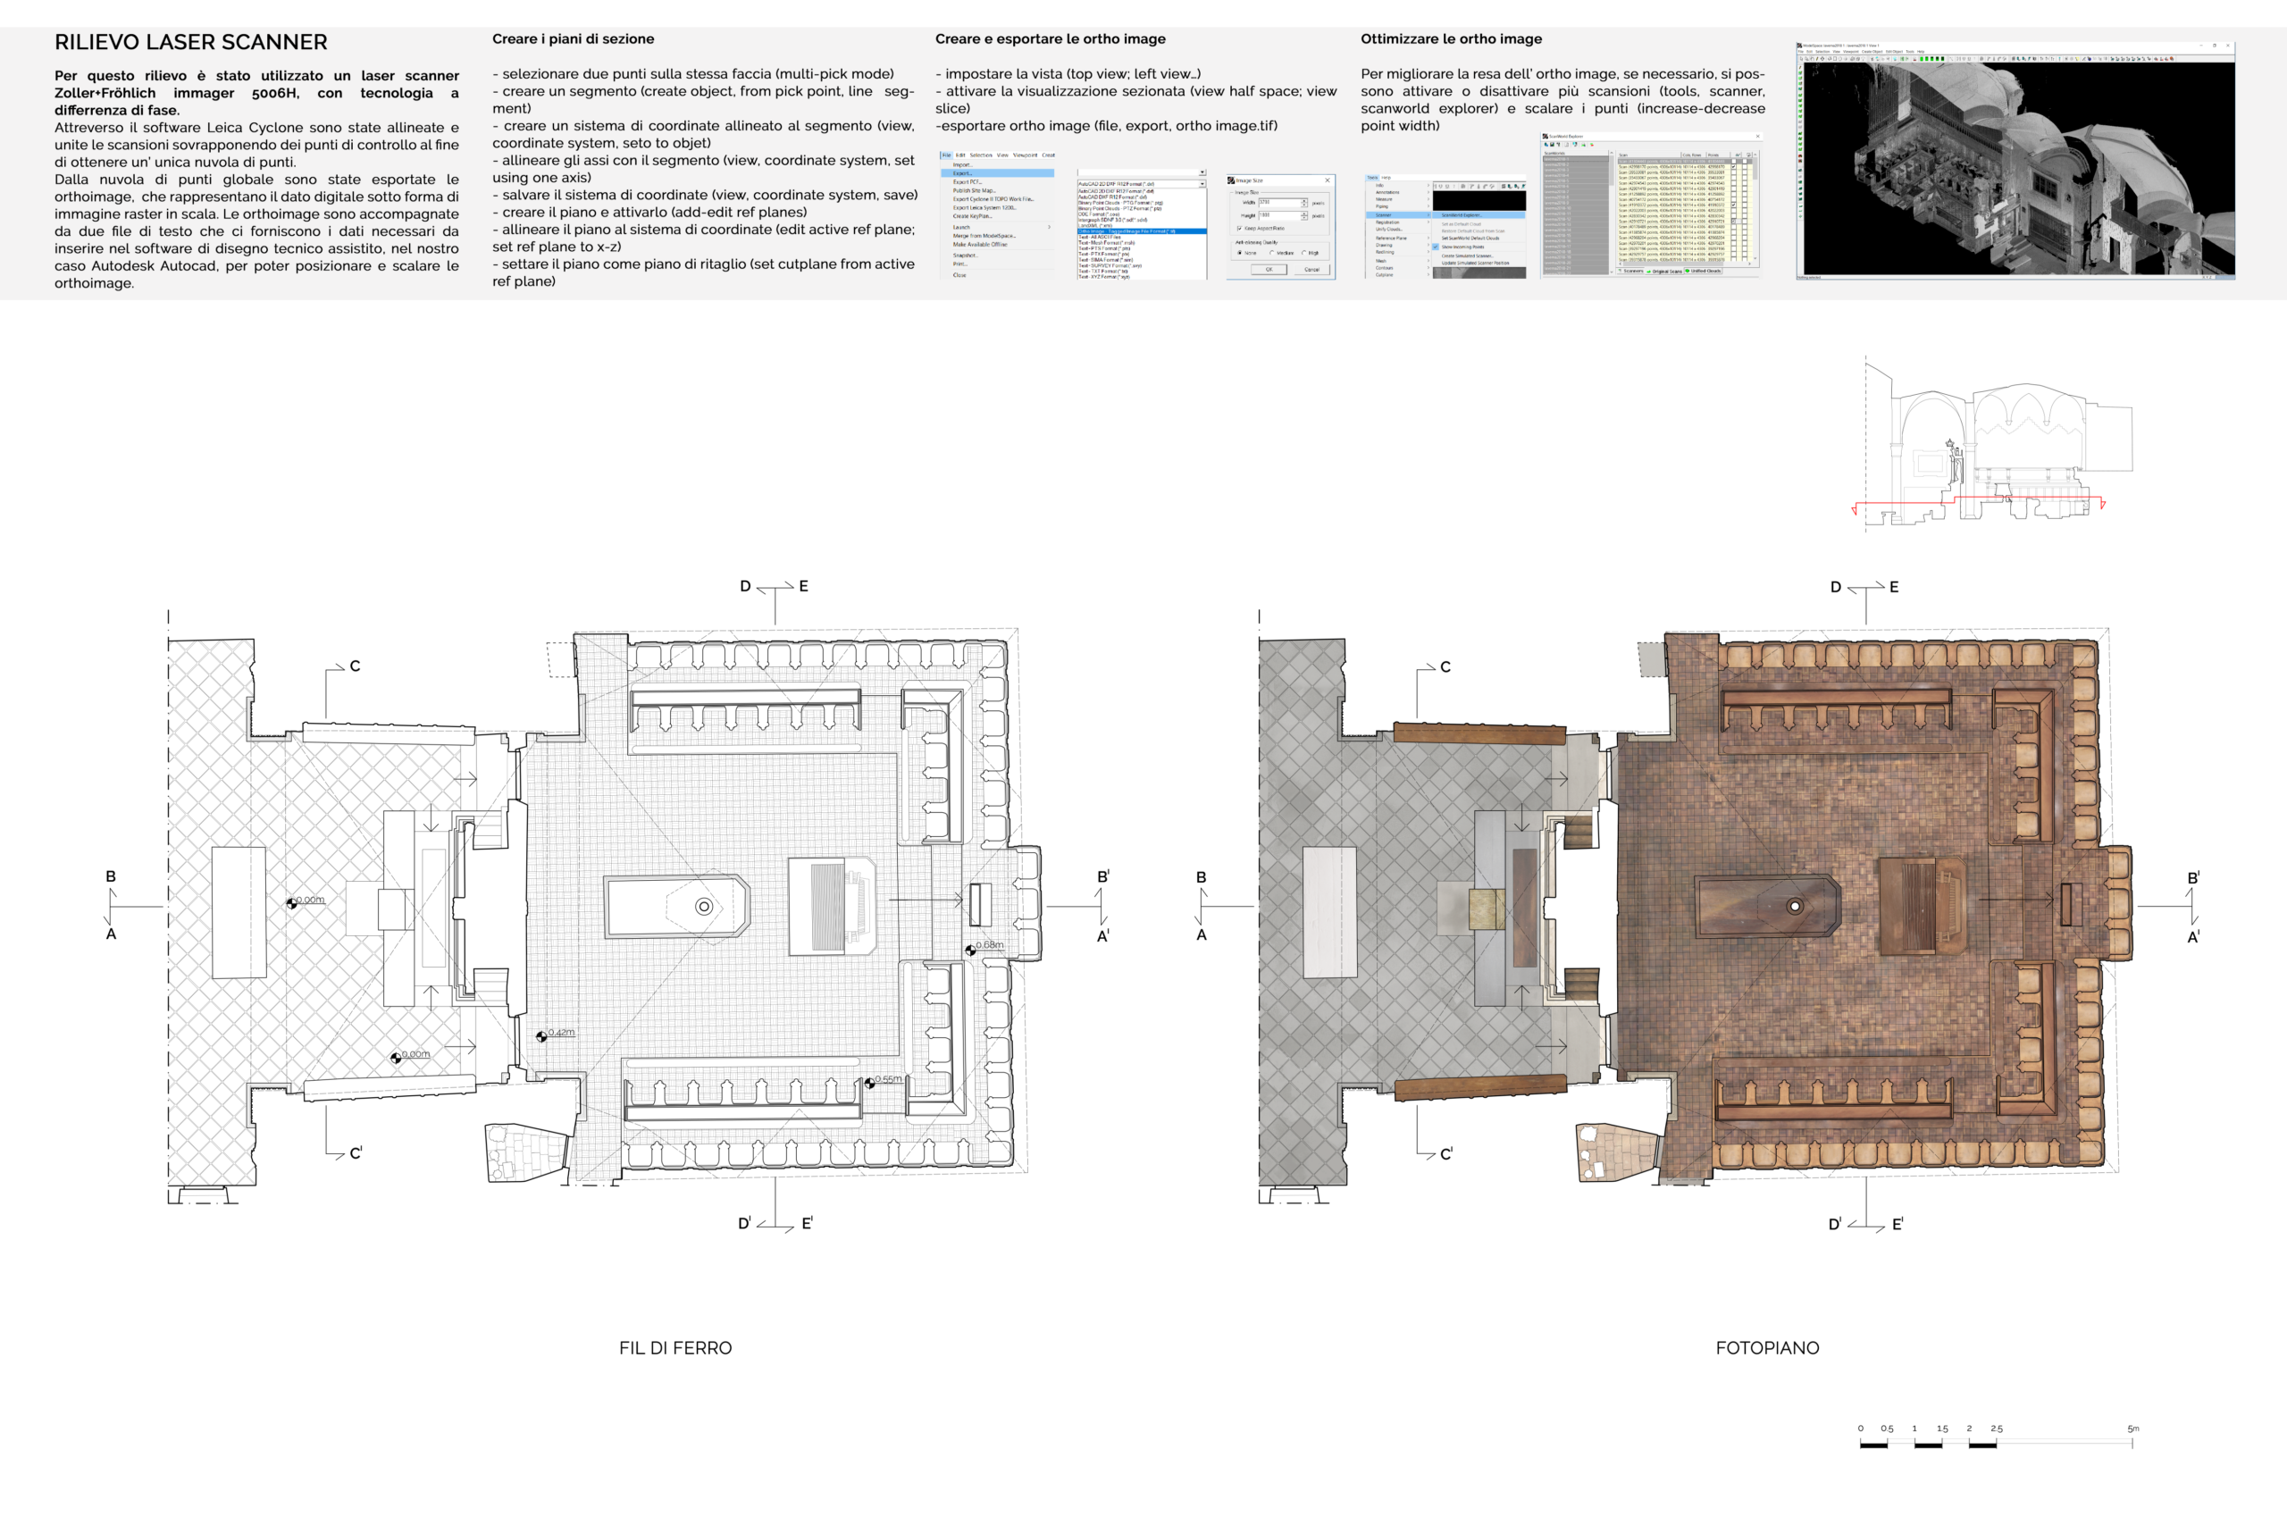Open the Original Scans tab
Viewport: 2287px width, 1533px height.
click(x=1663, y=272)
